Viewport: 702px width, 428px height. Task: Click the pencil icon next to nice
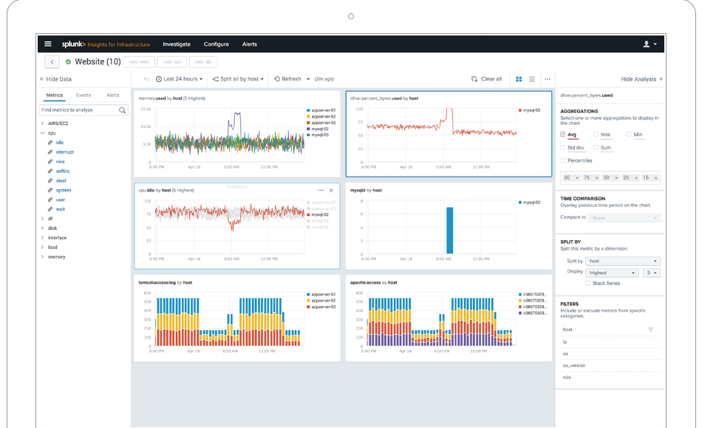(50, 162)
